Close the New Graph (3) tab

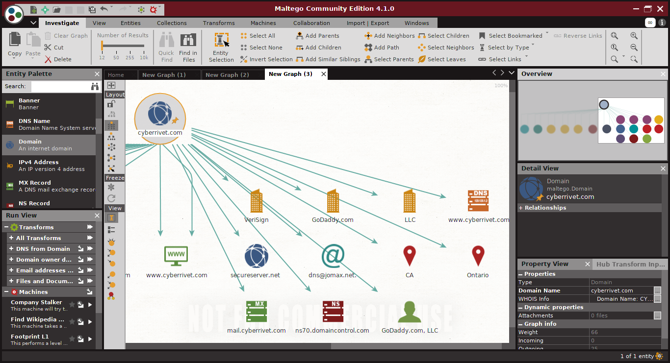323,74
